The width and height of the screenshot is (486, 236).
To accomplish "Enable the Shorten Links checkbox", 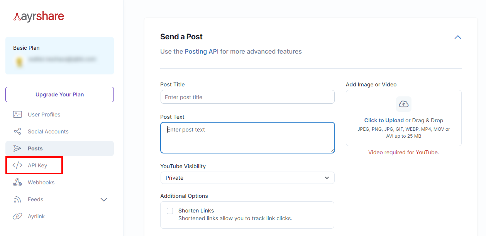I will (170, 211).
